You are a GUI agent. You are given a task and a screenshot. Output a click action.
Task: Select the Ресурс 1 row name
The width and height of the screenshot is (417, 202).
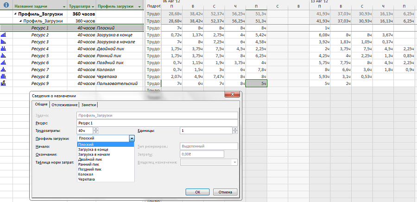40,28
